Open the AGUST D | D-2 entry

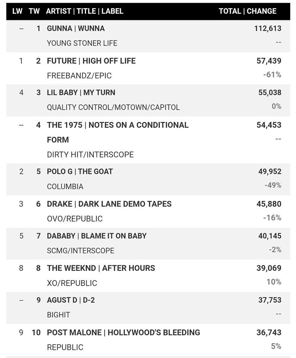click(x=70, y=300)
